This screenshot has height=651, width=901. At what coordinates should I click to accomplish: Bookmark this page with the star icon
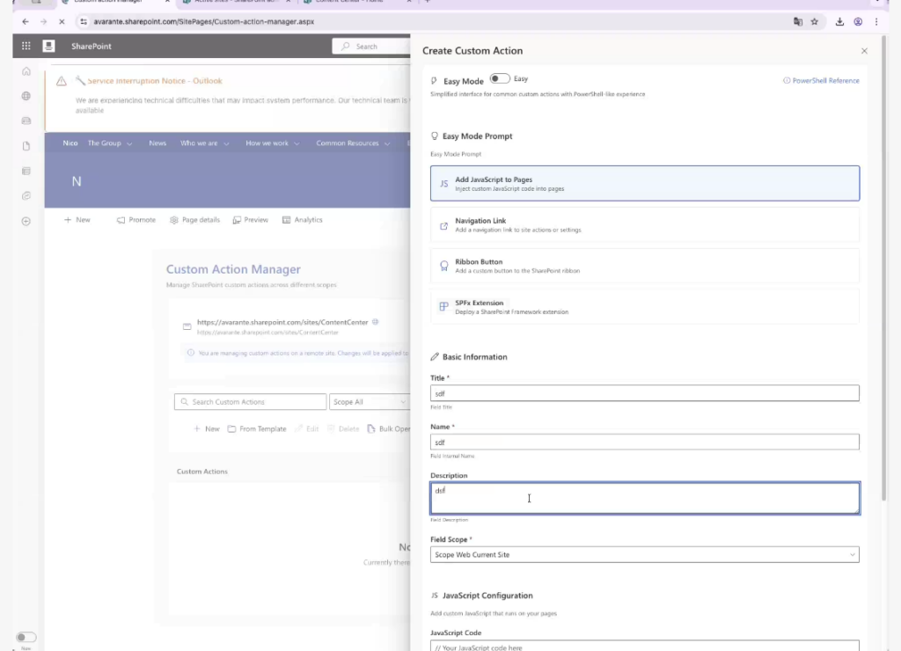[x=815, y=21]
